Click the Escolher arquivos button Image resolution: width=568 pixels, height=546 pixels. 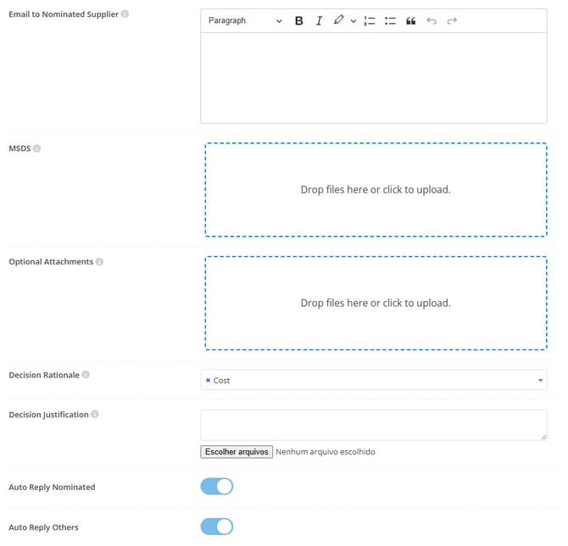tap(237, 452)
